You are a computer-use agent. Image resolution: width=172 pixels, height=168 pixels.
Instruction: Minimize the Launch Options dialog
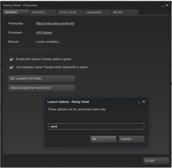point(139,102)
